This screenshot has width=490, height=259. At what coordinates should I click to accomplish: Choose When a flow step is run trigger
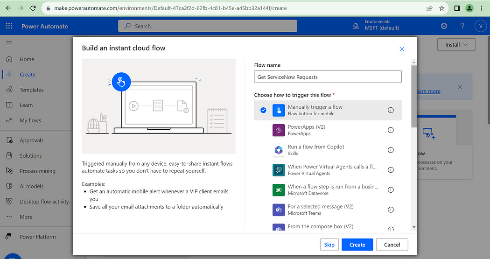328,189
